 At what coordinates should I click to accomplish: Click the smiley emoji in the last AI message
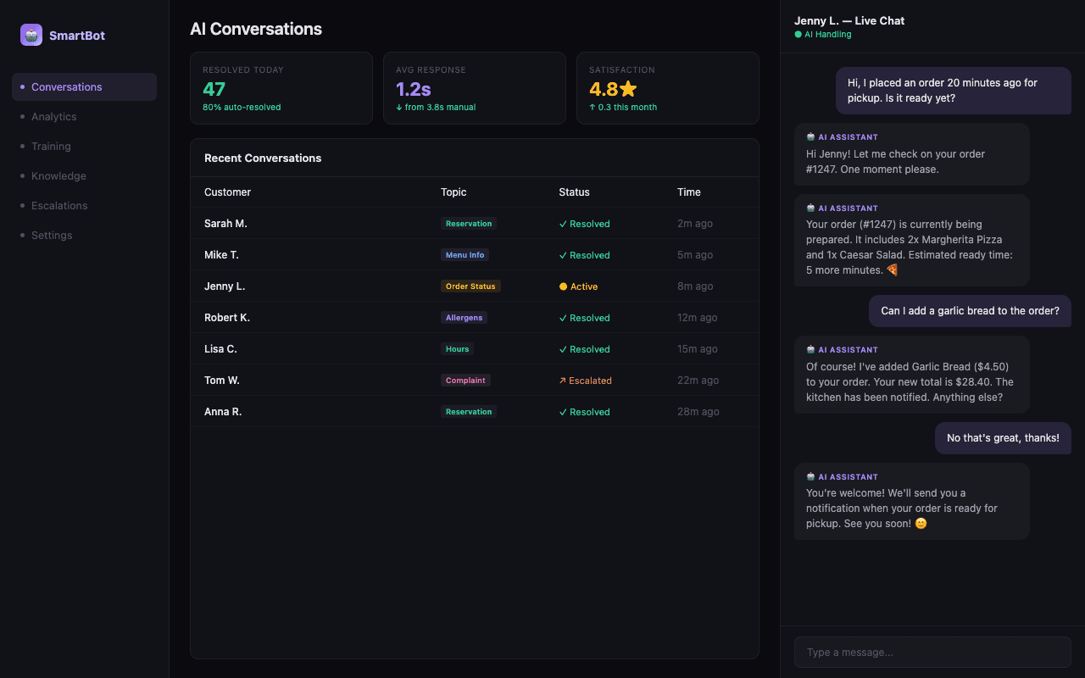coord(920,523)
